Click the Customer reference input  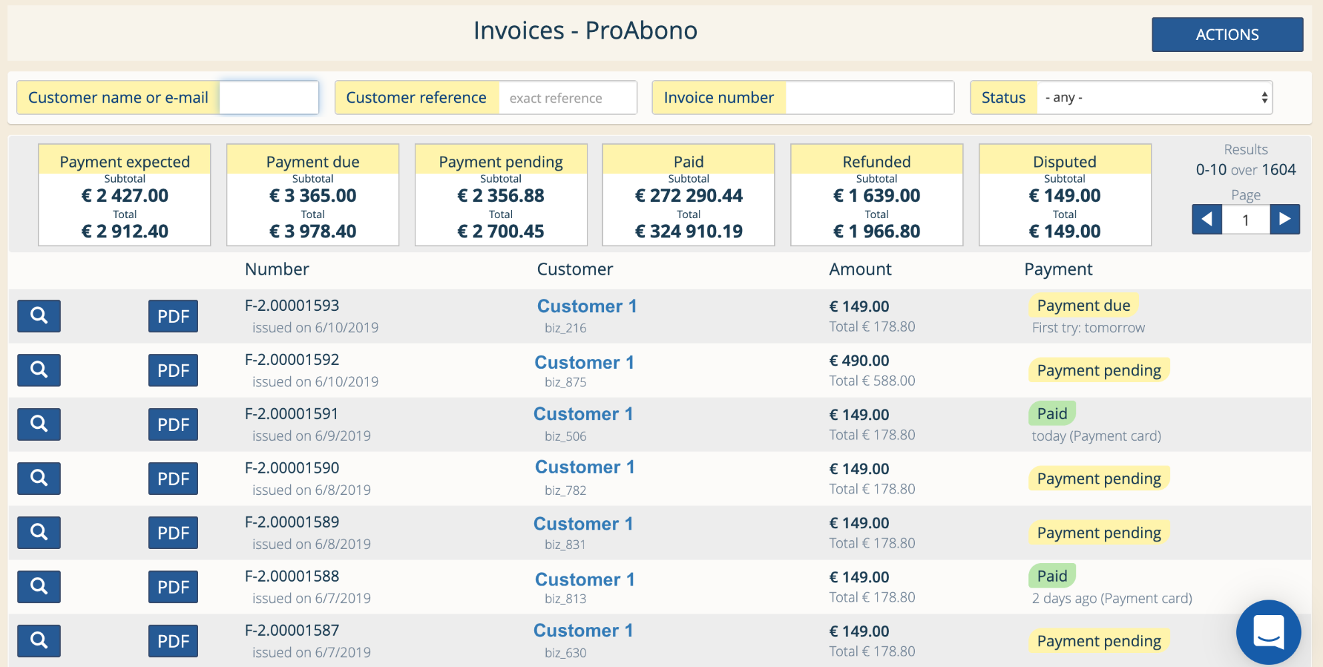pos(567,97)
